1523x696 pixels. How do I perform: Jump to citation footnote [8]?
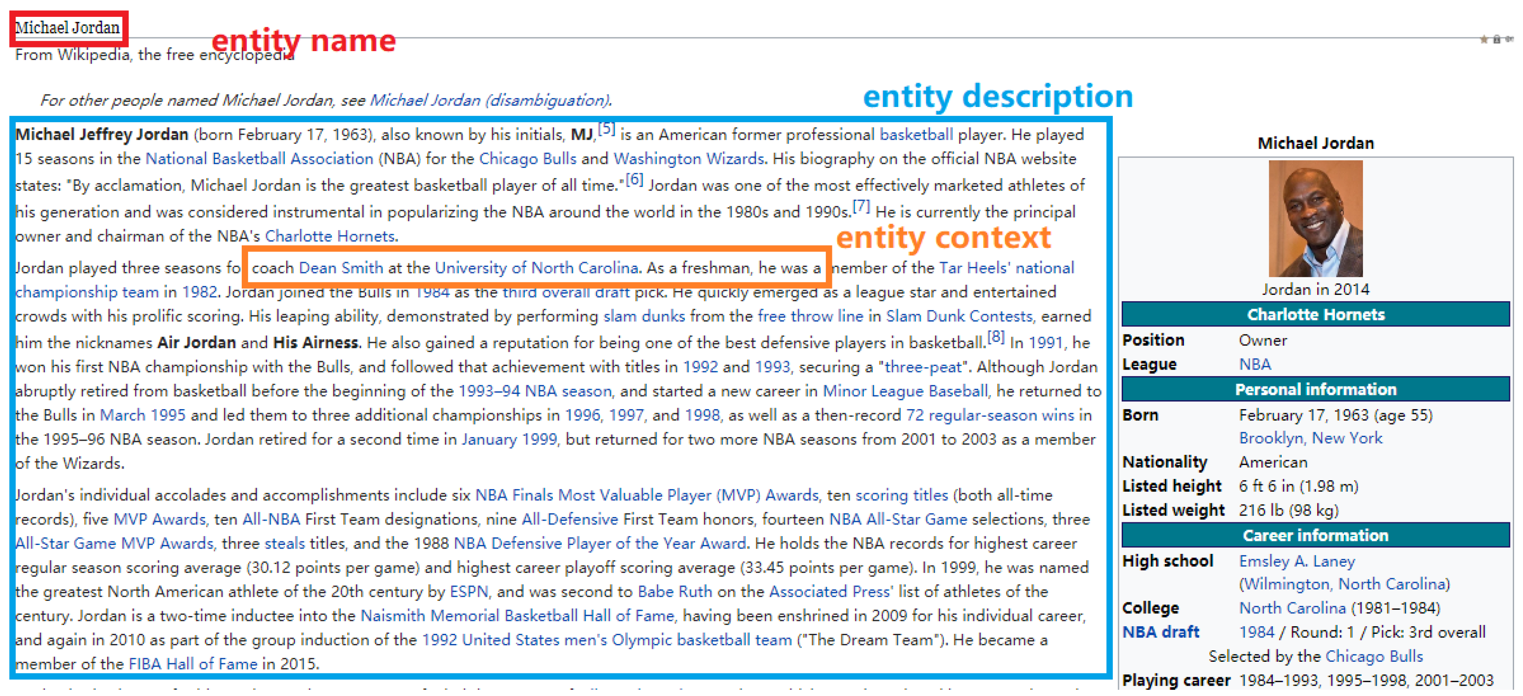[996, 337]
